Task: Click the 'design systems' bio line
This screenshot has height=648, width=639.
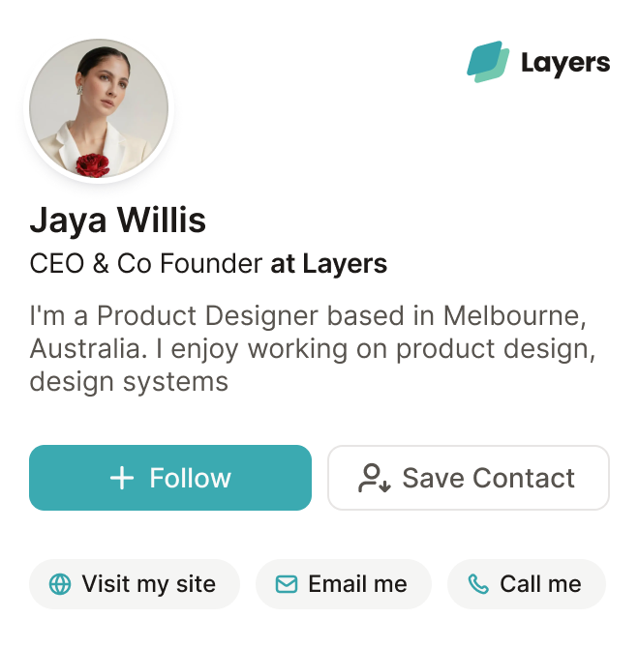Action: click(x=129, y=382)
